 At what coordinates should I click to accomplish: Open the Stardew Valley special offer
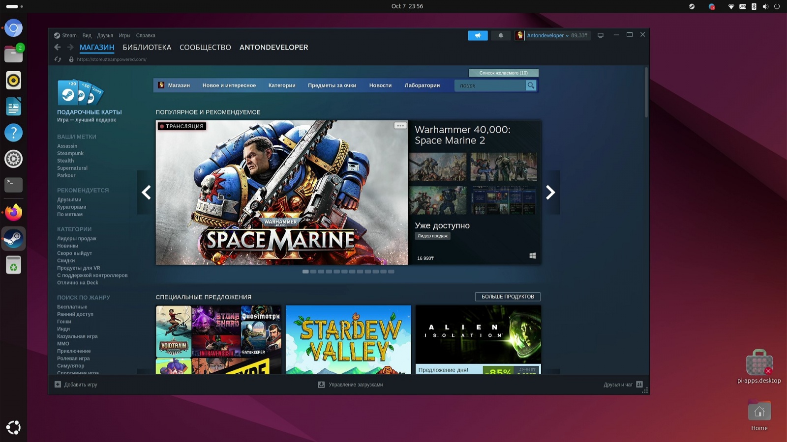(348, 339)
